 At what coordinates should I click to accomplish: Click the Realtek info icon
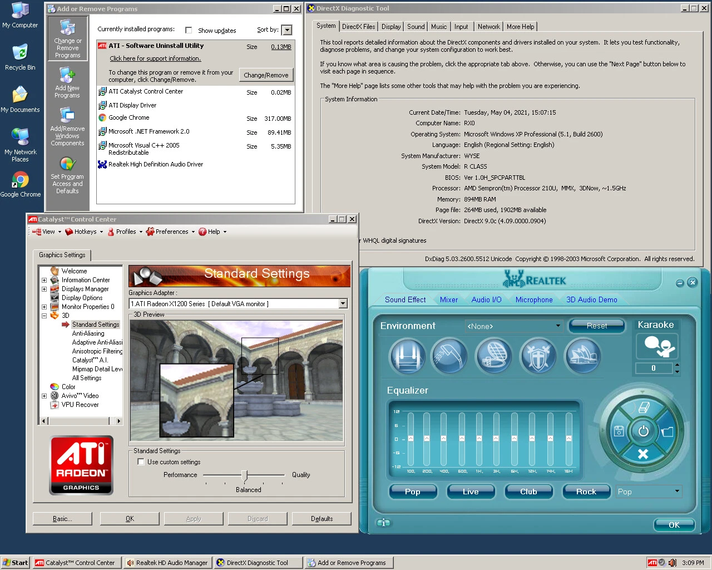pos(384,523)
